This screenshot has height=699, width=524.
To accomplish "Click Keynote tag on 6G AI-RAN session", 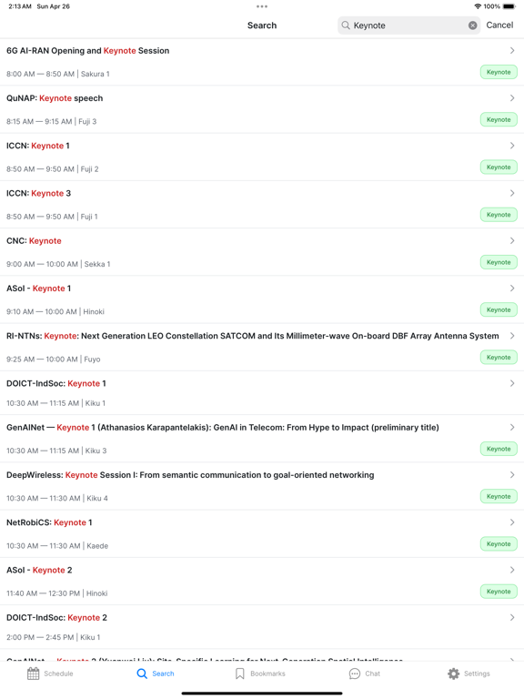I will click(499, 72).
